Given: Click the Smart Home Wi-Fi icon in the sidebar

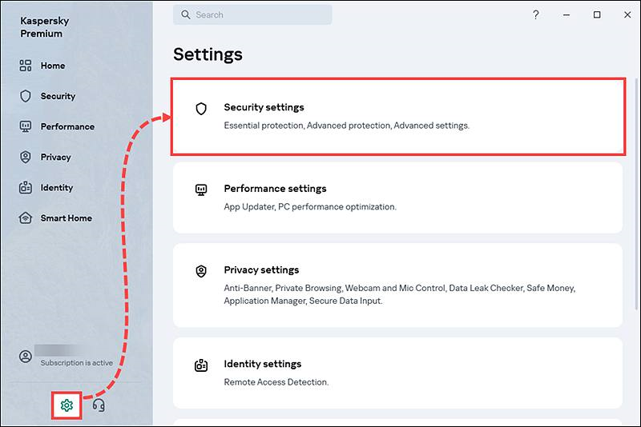Looking at the screenshot, I should 26,217.
